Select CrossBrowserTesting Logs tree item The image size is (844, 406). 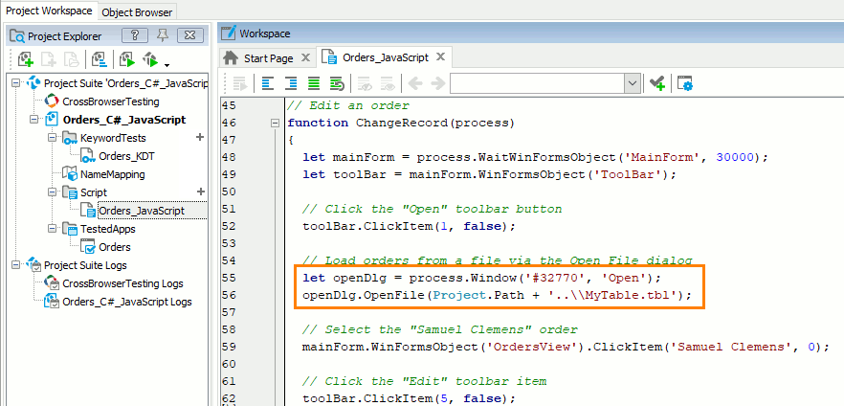pyautogui.click(x=122, y=283)
